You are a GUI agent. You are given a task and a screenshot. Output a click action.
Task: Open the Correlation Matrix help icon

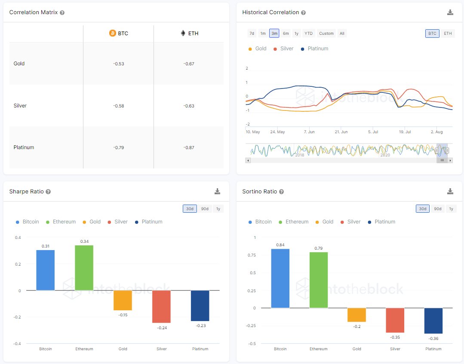[62, 13]
